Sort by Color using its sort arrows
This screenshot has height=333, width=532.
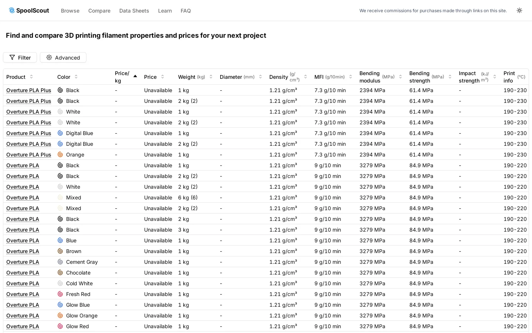(76, 77)
